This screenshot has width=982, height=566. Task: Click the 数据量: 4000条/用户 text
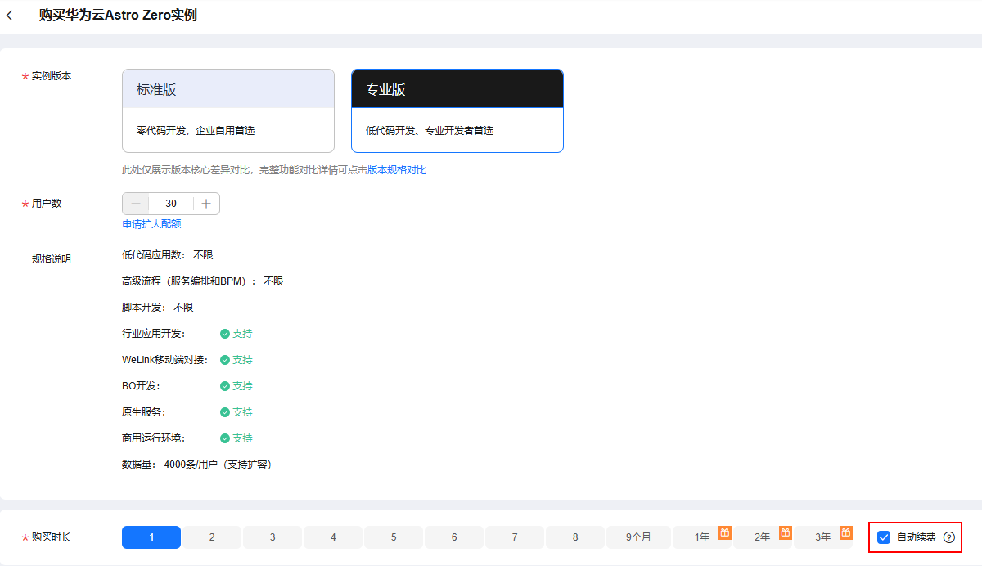pyautogui.click(x=196, y=465)
